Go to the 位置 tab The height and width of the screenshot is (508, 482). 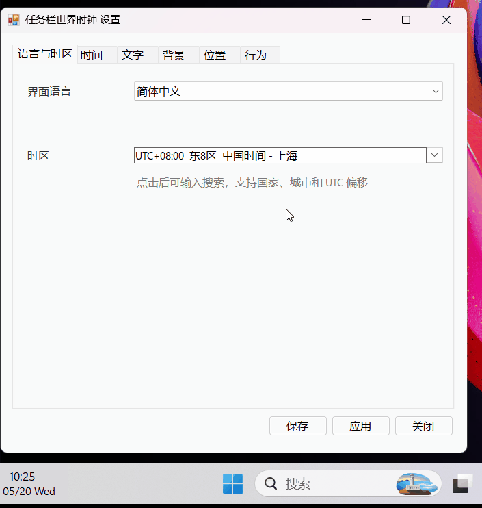tap(219, 55)
